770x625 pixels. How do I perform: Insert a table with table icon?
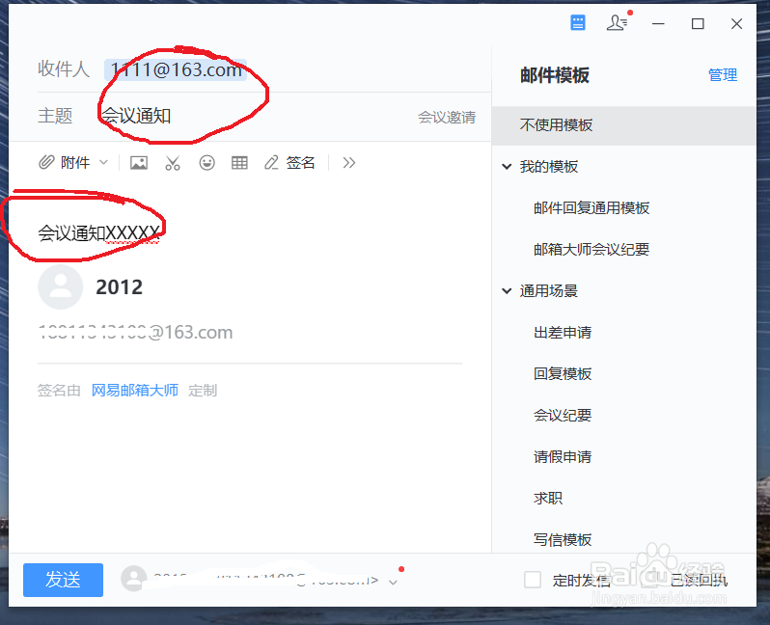[239, 162]
